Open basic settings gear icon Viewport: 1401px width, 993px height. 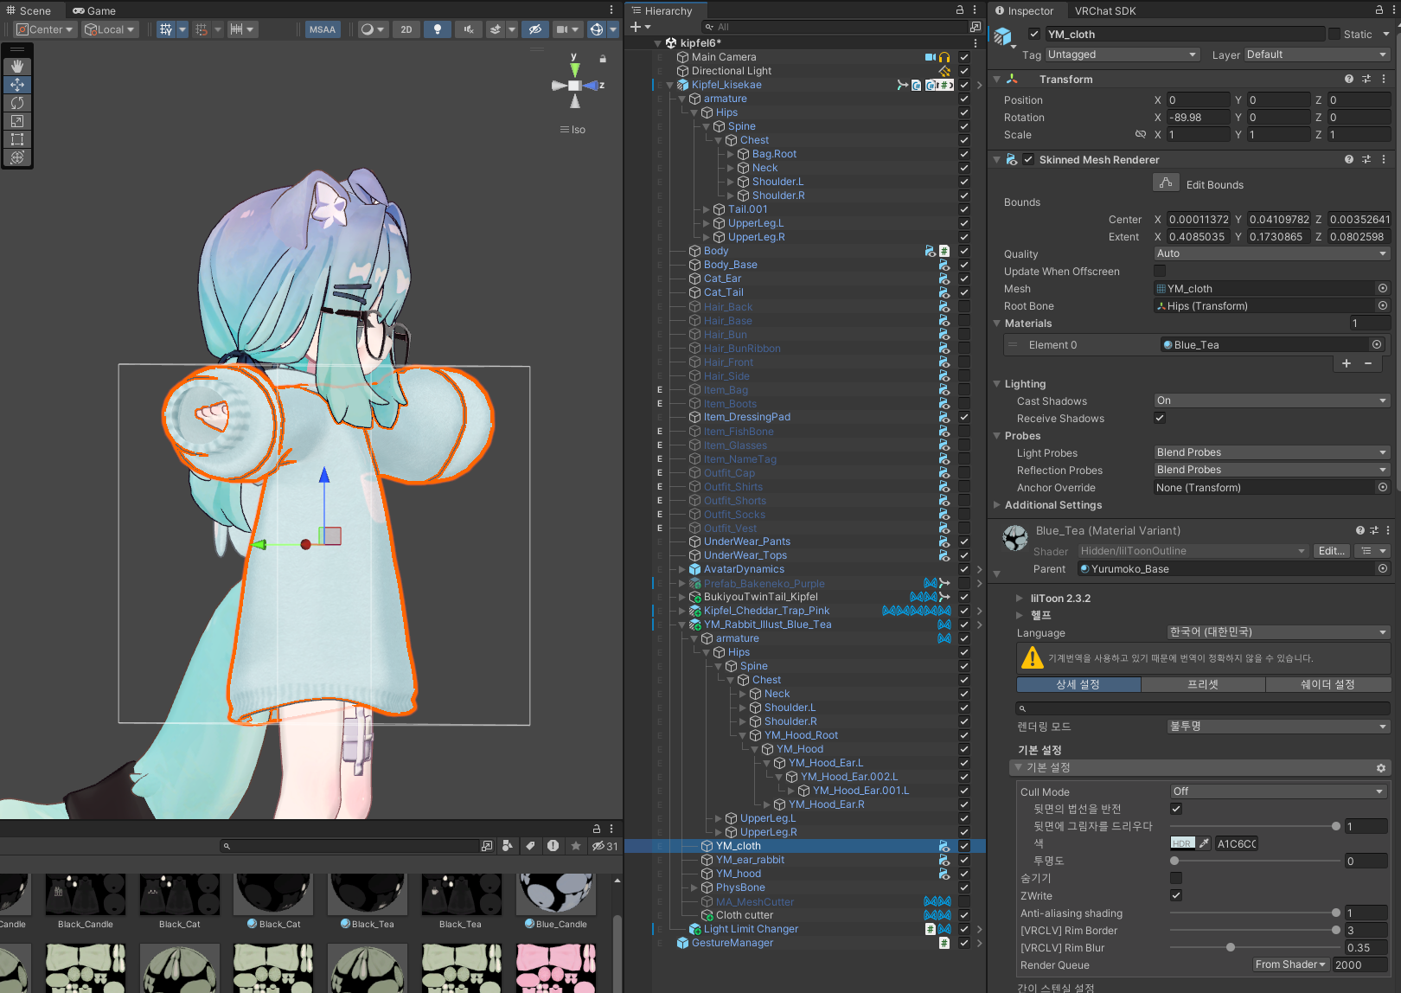click(x=1381, y=768)
